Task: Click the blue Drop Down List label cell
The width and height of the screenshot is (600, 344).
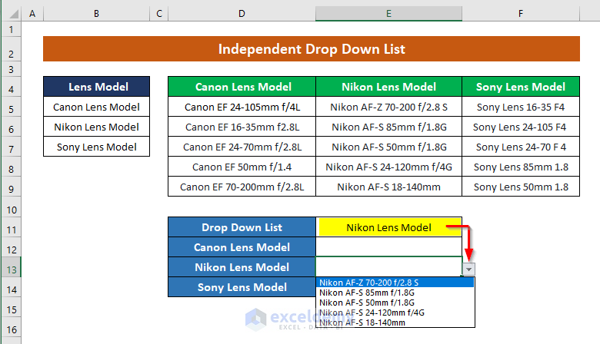Action: tap(242, 227)
